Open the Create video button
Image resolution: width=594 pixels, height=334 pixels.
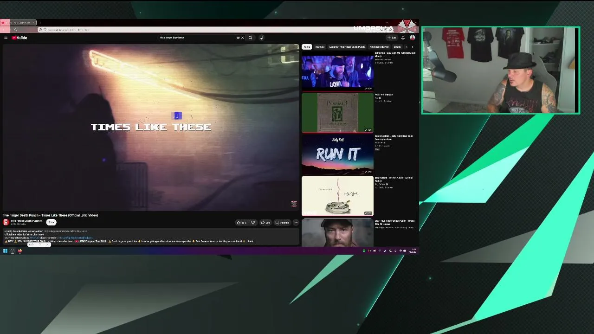[392, 38]
